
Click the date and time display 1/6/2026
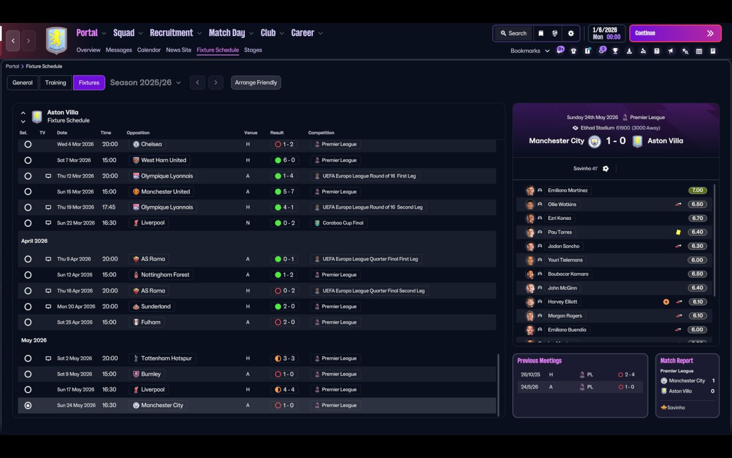click(606, 33)
